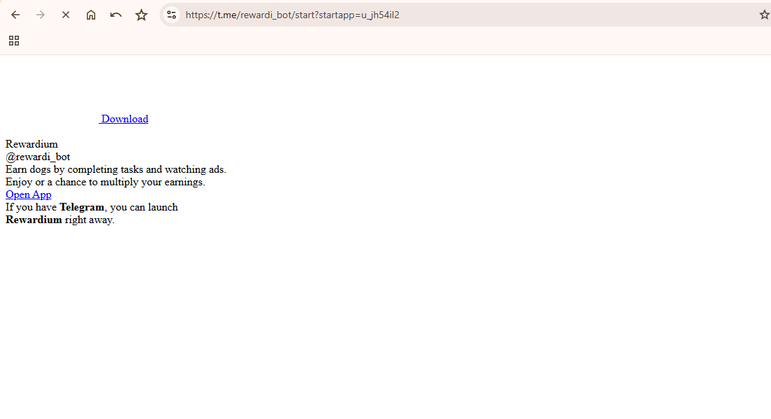Click the bold 'Telegram' word
Viewport: 771px width, 419px height.
(x=82, y=207)
